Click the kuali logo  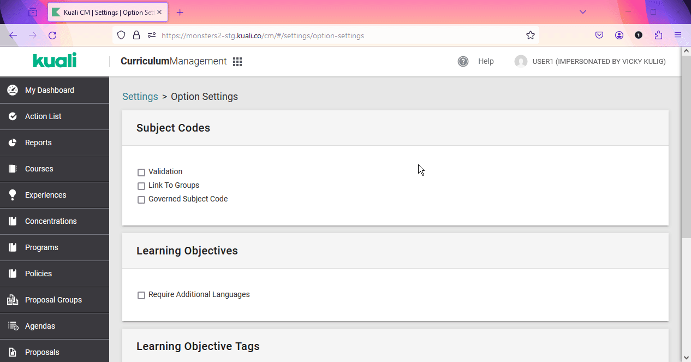53,61
